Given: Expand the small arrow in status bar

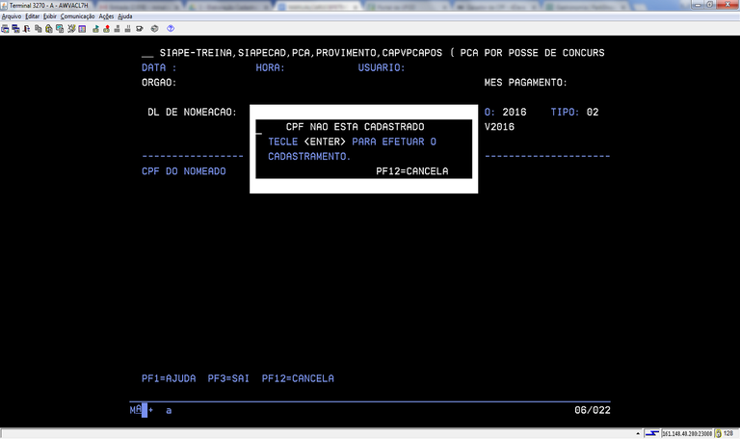Looking at the screenshot, I should (x=639, y=433).
